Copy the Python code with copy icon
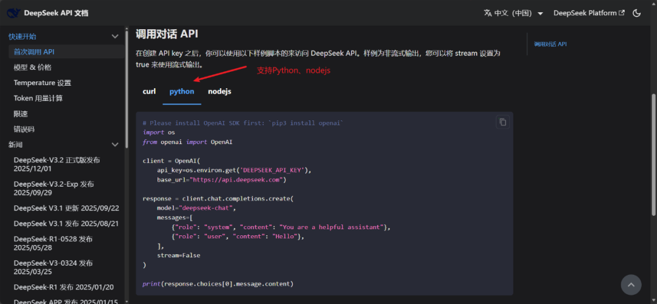The height and width of the screenshot is (304, 657). click(503, 122)
